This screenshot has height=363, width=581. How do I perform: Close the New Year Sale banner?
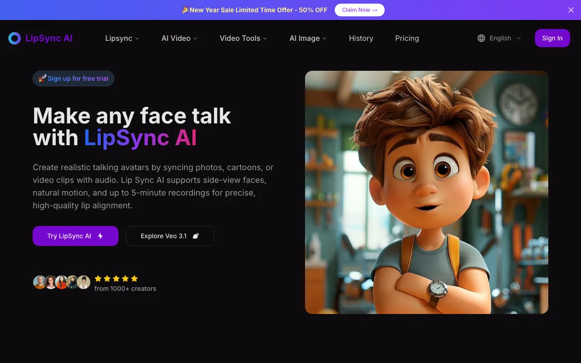[x=571, y=10]
